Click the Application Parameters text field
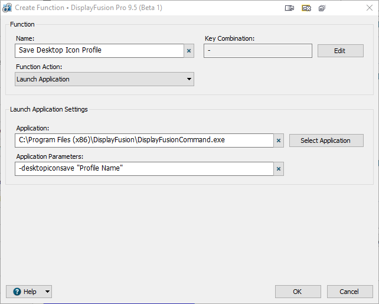Image resolution: width=379 pixels, height=304 pixels. [144, 169]
